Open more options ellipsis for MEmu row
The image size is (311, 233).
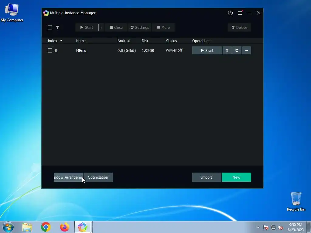click(247, 50)
